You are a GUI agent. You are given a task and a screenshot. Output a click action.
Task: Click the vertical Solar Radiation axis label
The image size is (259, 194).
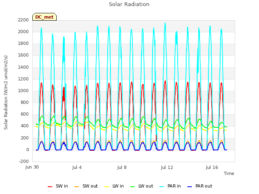coord(6,93)
